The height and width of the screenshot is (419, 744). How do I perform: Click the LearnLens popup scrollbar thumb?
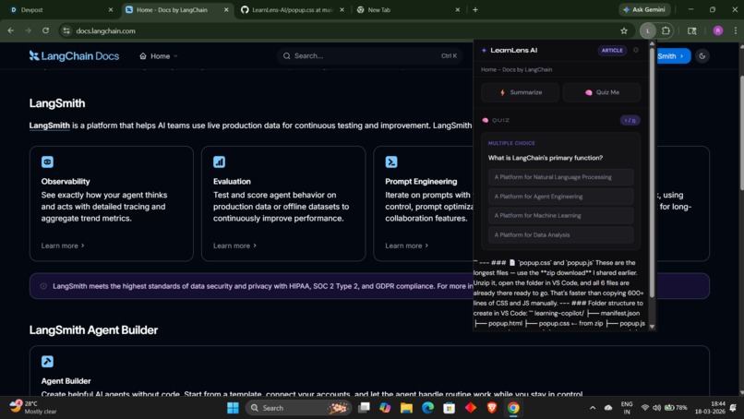pyautogui.click(x=652, y=173)
